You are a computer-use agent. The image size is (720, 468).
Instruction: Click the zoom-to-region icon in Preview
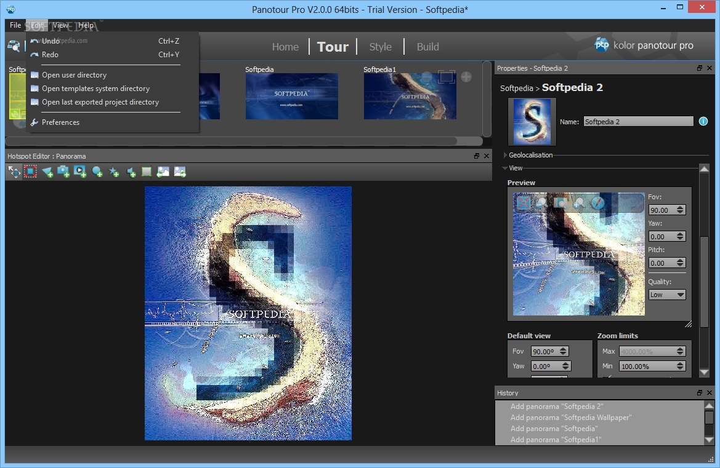(x=560, y=203)
